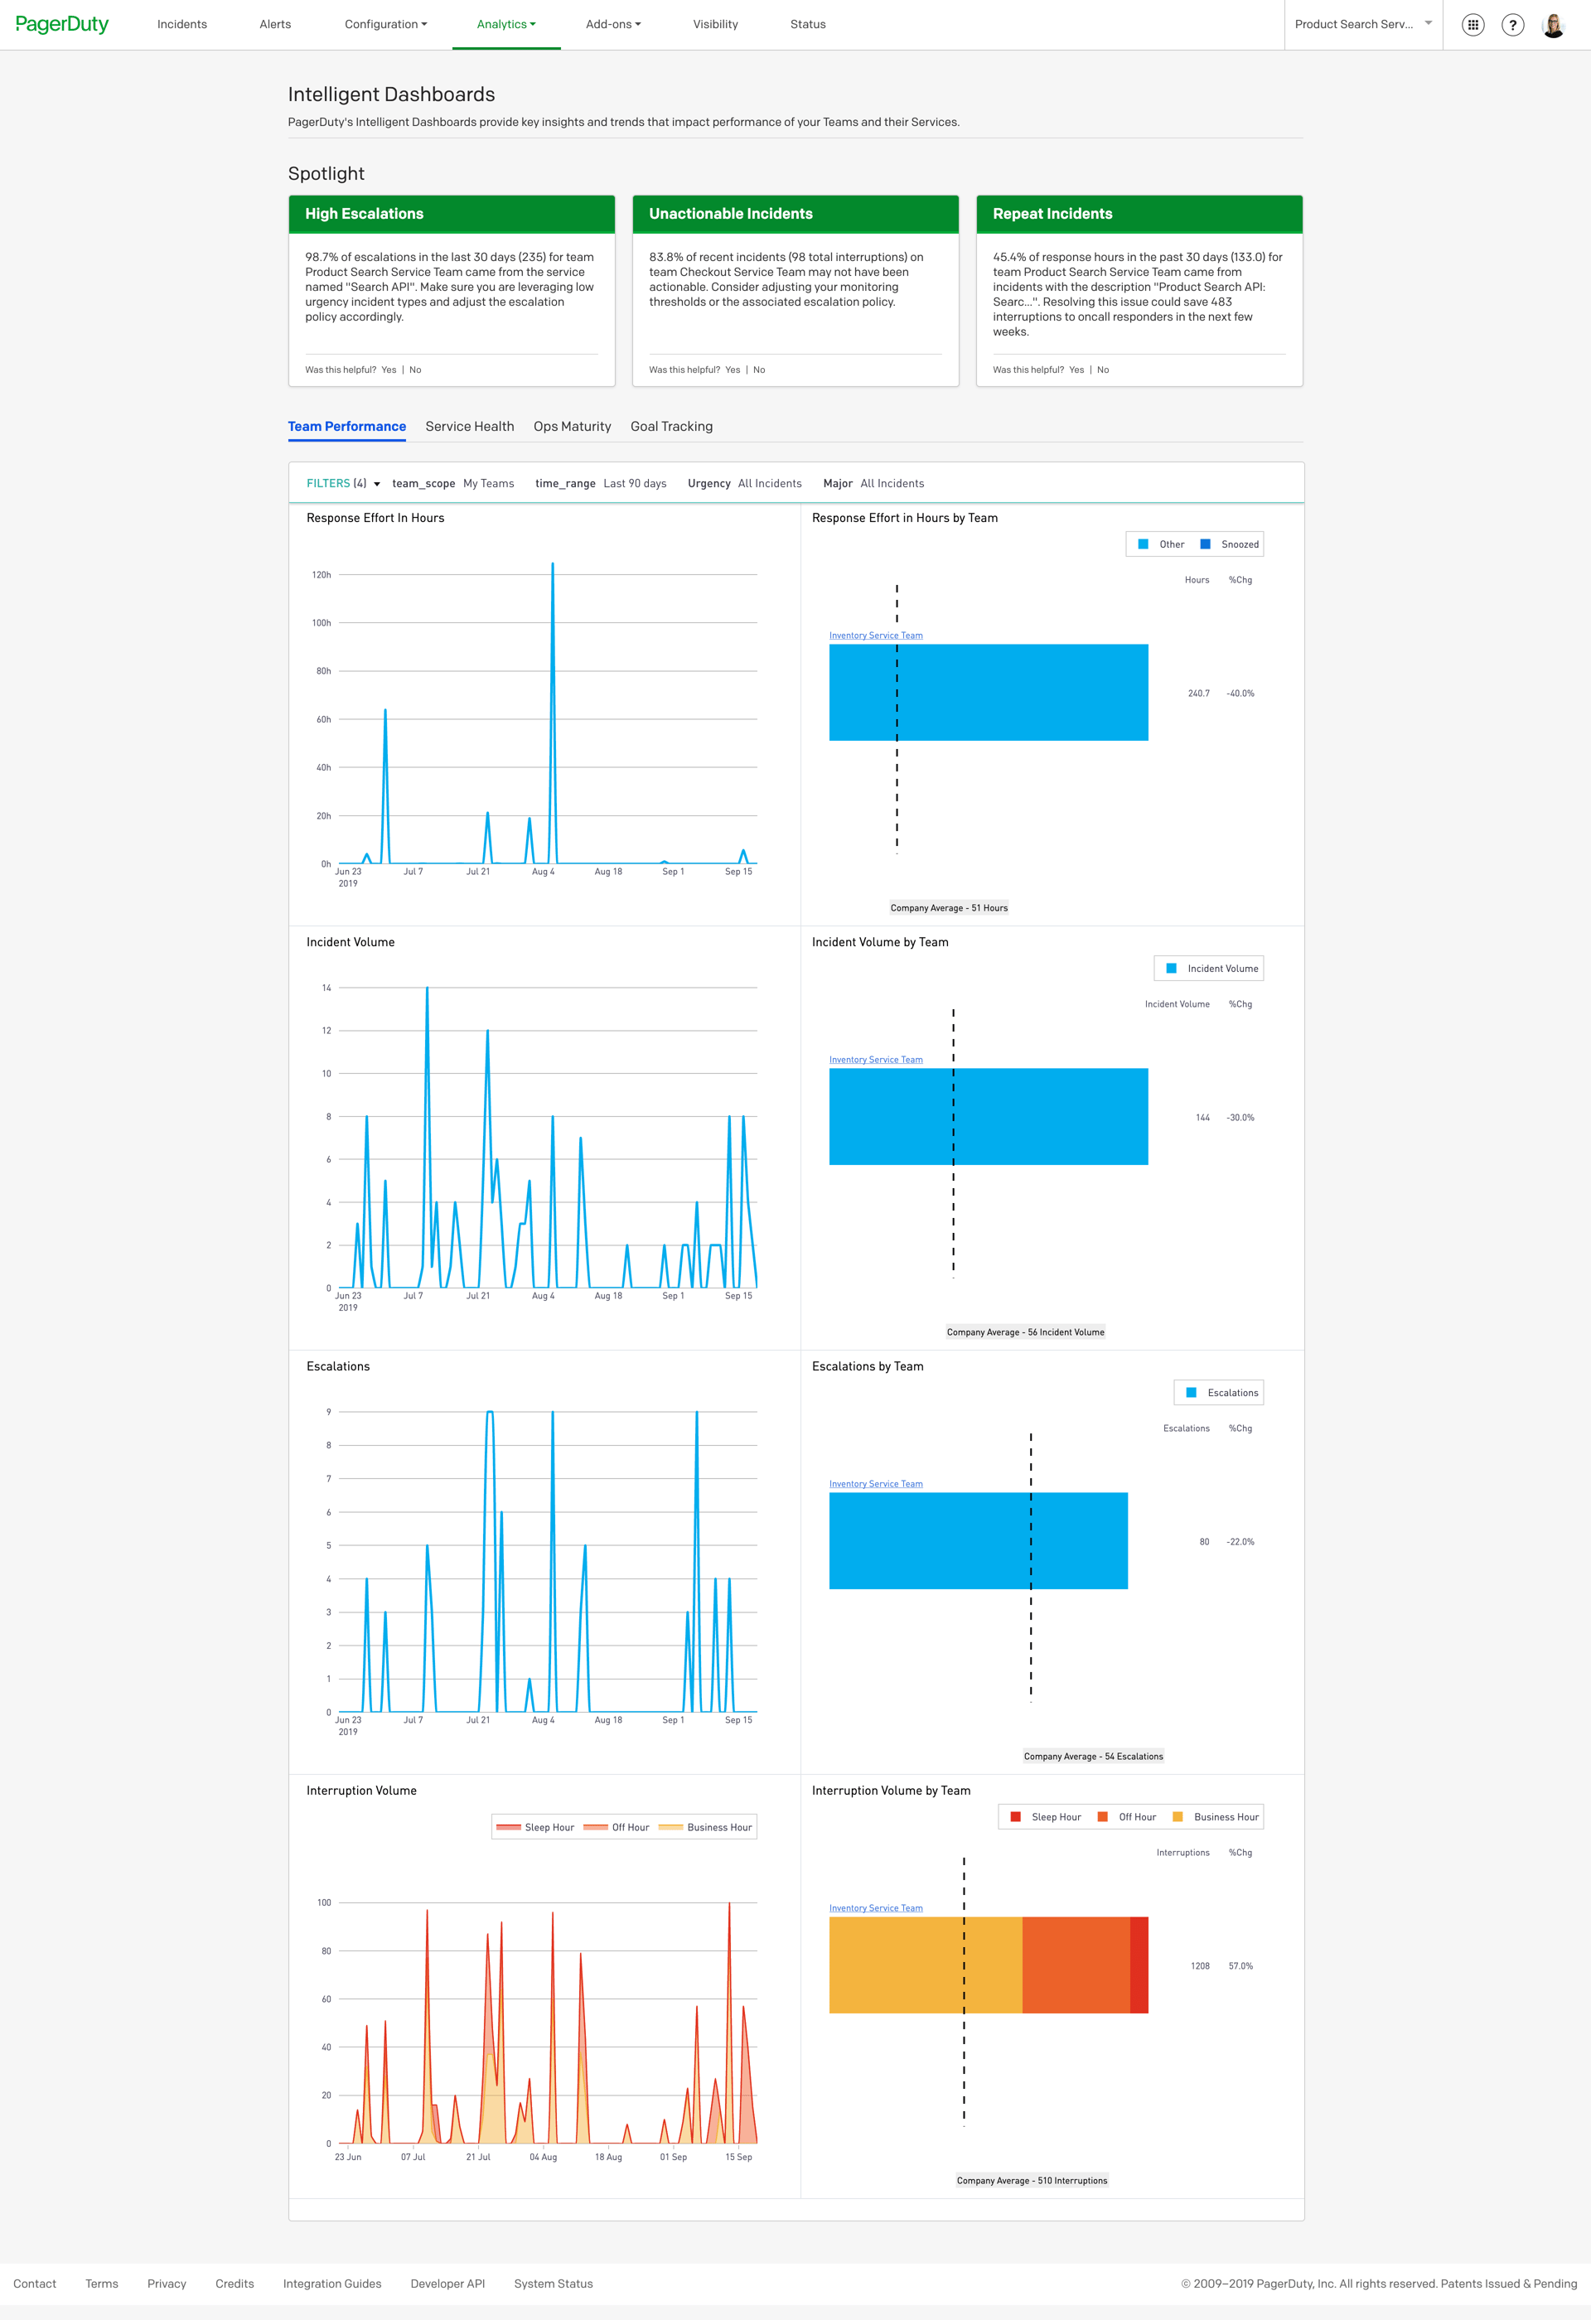Switch to the Goal Tracking tab
The image size is (1591, 2320).
[670, 426]
